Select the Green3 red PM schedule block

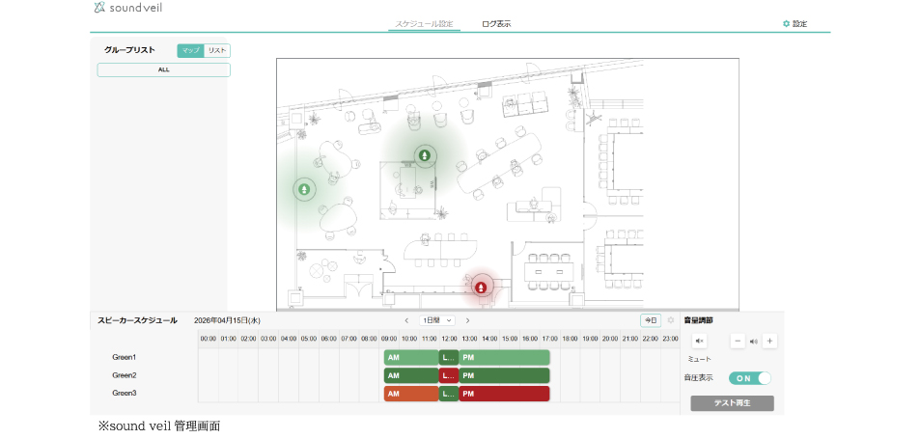coord(504,394)
